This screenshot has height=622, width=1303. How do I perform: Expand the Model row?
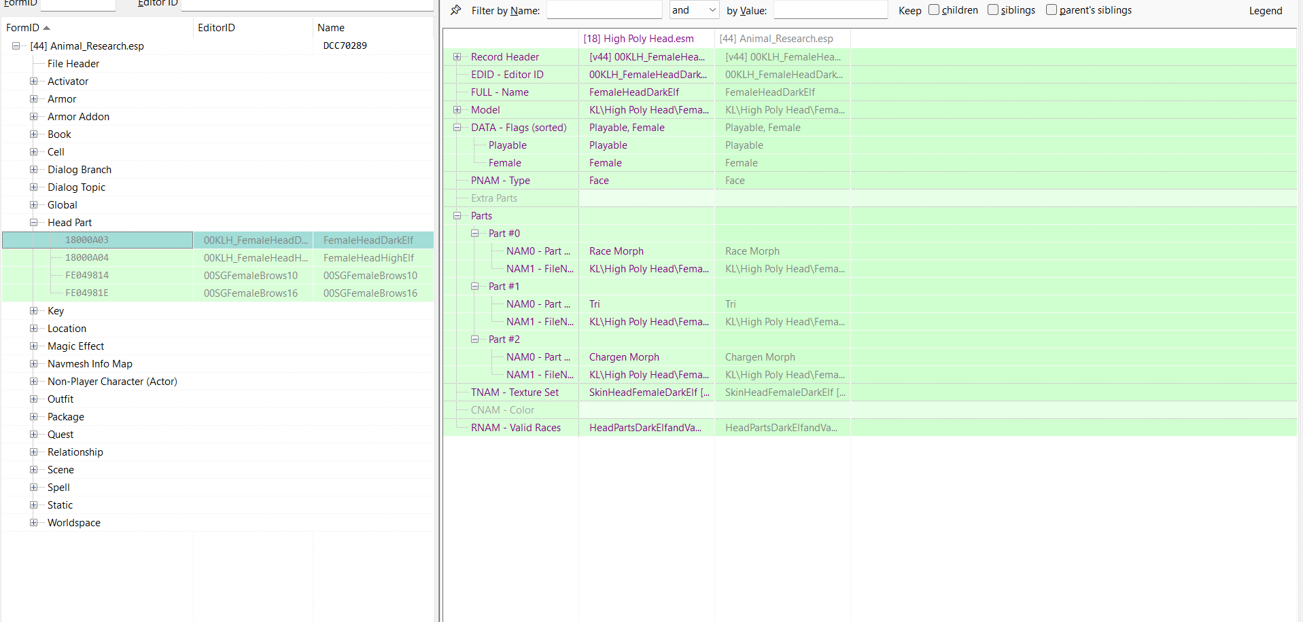point(457,110)
